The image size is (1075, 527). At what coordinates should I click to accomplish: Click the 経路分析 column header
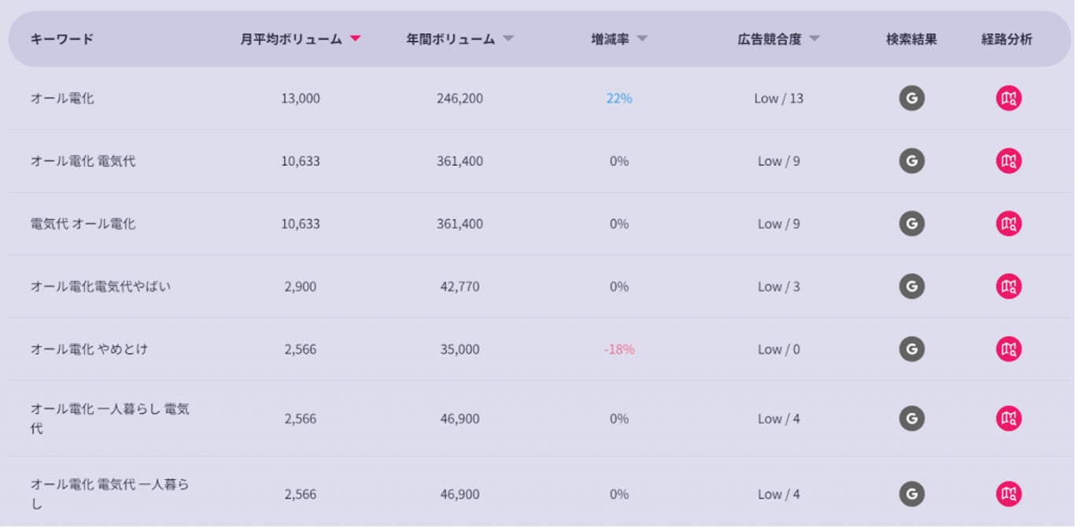point(1007,39)
